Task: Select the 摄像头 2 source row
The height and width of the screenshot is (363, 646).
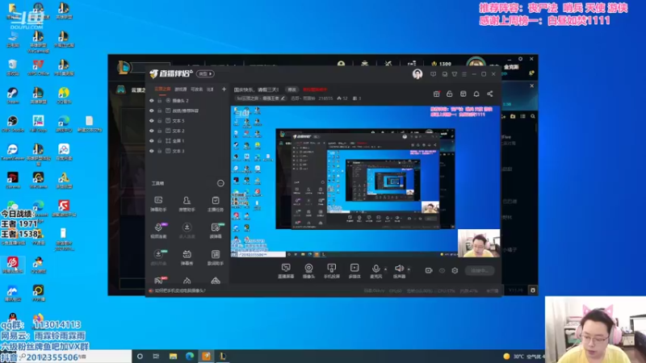Action: coord(187,100)
